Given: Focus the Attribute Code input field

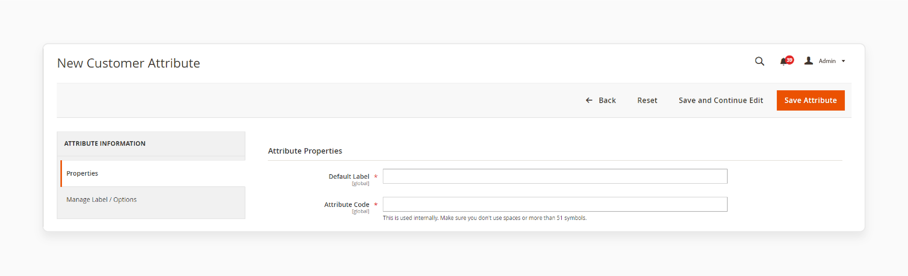Looking at the screenshot, I should [555, 204].
